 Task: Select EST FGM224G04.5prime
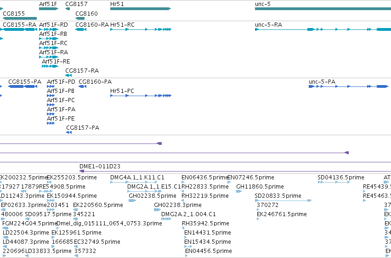tap(5, 228)
